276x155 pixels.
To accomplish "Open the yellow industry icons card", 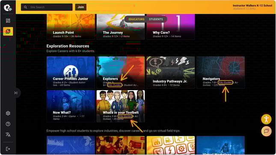I will 171,145.
